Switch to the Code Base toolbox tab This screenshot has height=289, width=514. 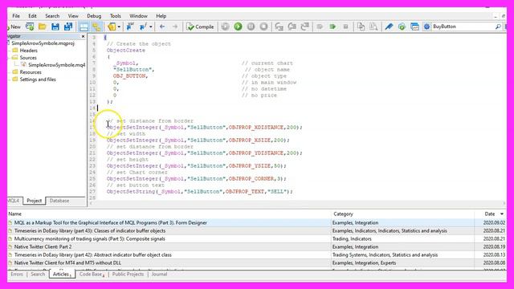click(92, 275)
